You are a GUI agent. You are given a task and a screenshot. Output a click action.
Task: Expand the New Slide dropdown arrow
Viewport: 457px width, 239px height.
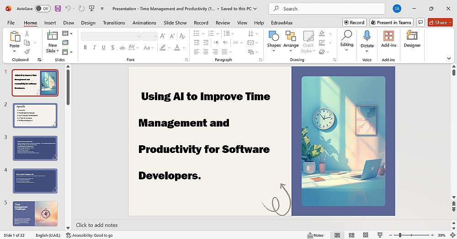pyautogui.click(x=58, y=51)
